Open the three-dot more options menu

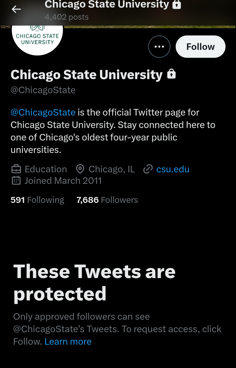159,47
